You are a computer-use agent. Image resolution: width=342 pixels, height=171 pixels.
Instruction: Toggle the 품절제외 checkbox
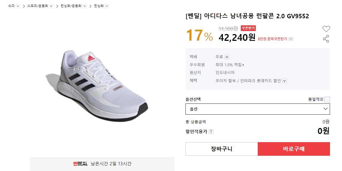click(327, 99)
